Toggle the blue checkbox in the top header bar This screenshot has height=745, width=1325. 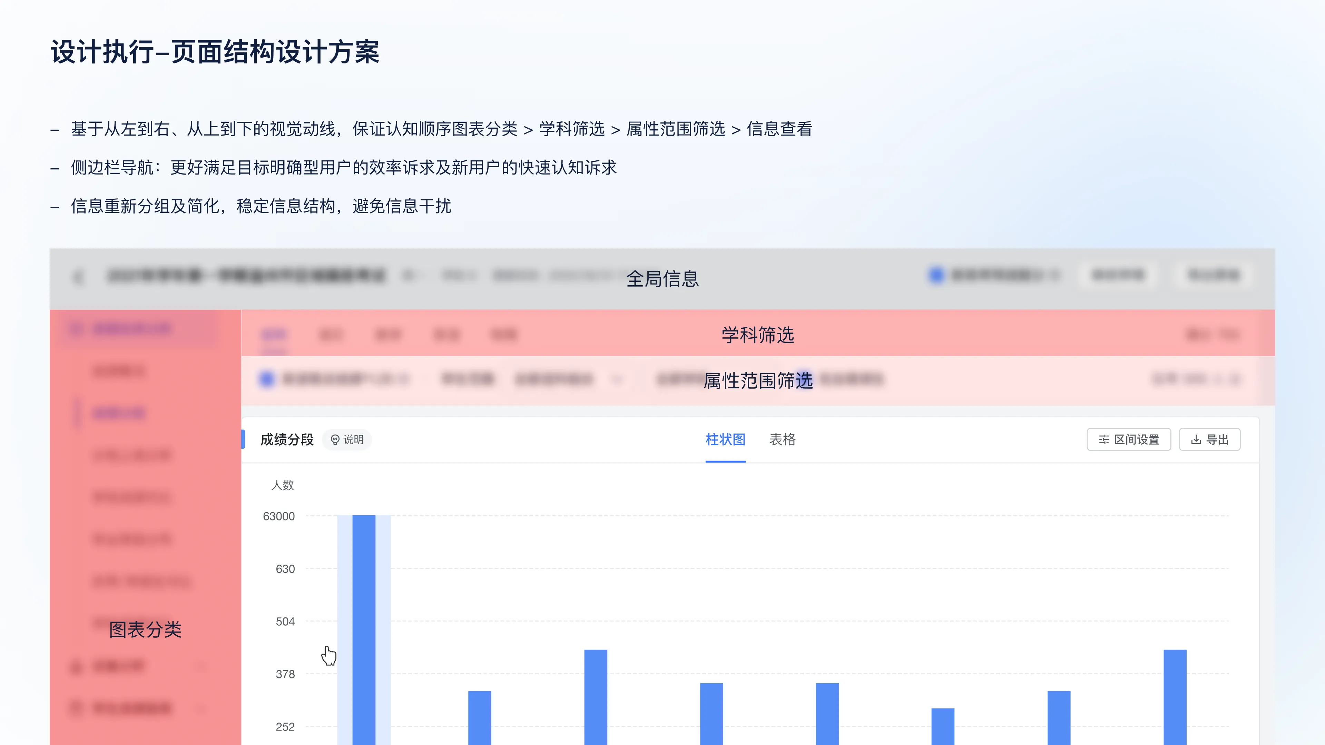pyautogui.click(x=937, y=275)
